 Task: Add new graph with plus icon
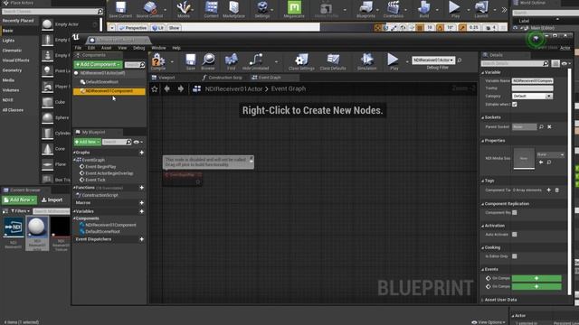[141, 153]
